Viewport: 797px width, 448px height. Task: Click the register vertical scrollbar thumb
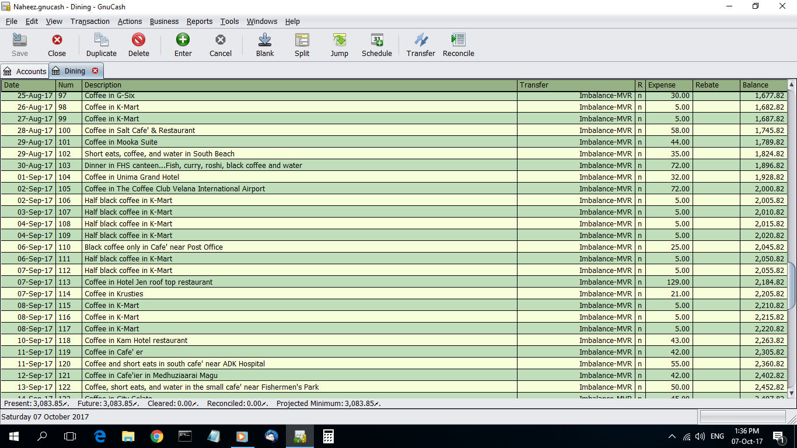coord(792,286)
